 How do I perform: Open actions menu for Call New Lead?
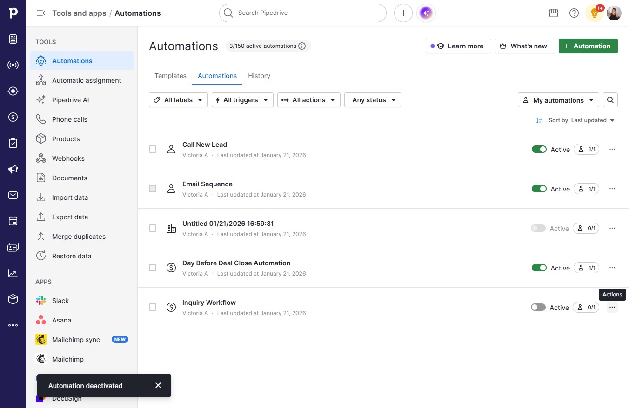point(612,149)
